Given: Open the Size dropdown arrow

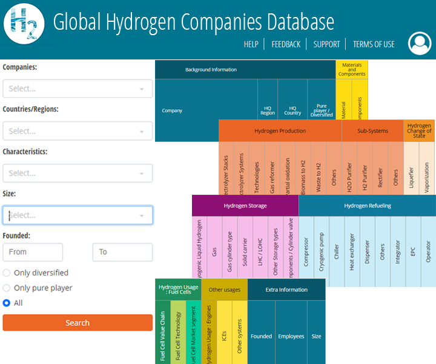Looking at the screenshot, I should point(142,215).
